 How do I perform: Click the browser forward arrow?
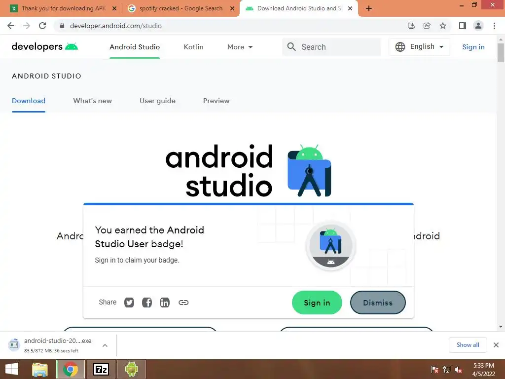click(27, 26)
